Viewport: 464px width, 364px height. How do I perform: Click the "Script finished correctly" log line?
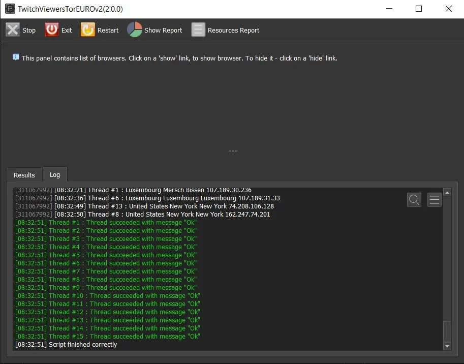[x=66, y=345]
